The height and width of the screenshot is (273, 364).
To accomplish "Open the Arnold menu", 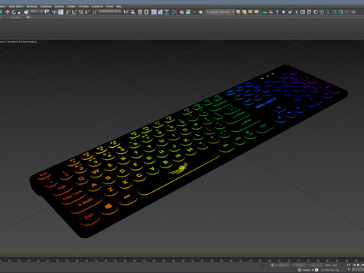I will click(109, 6).
